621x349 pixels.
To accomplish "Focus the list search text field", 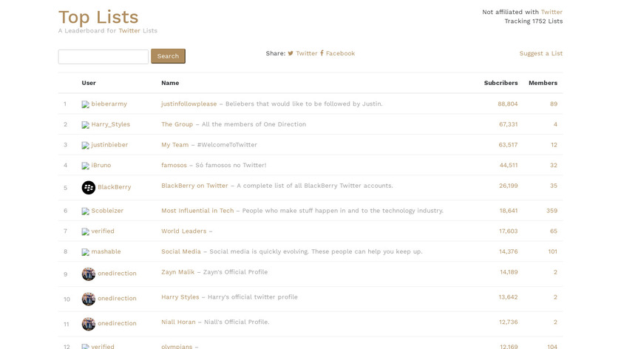I will click(x=103, y=56).
